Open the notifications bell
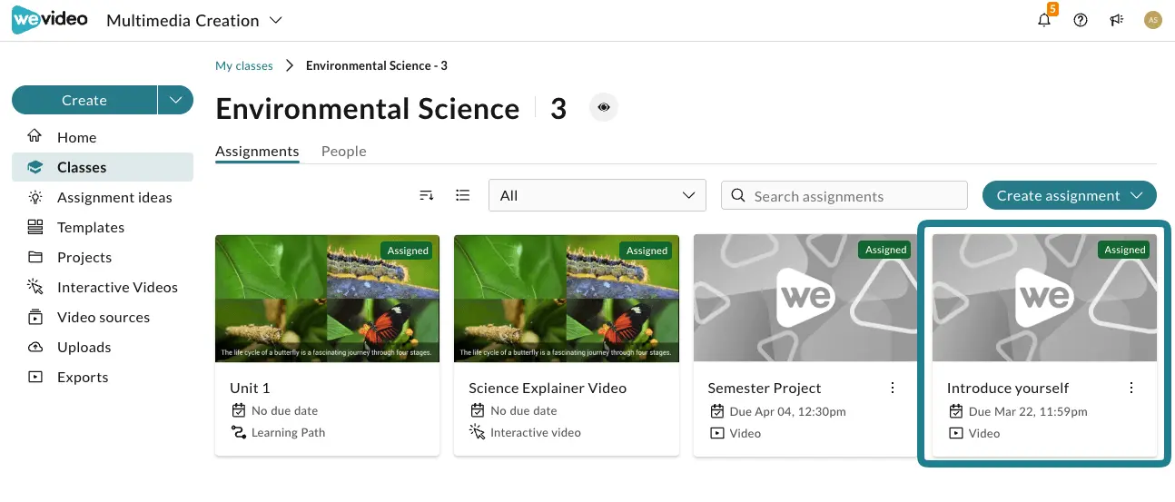Screen dimensions: 1175x502 tap(1044, 20)
